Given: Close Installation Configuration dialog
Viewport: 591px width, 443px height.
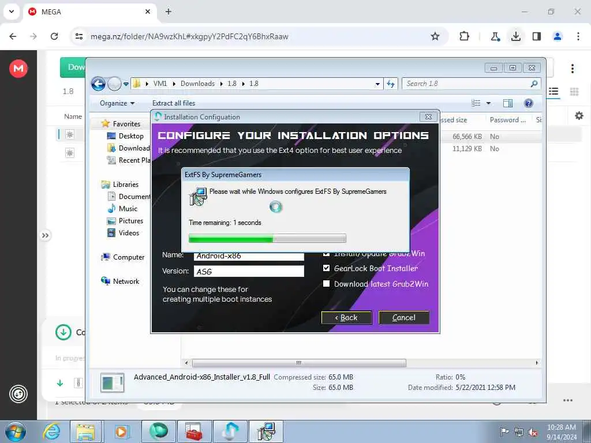Looking at the screenshot, I should 428,117.
